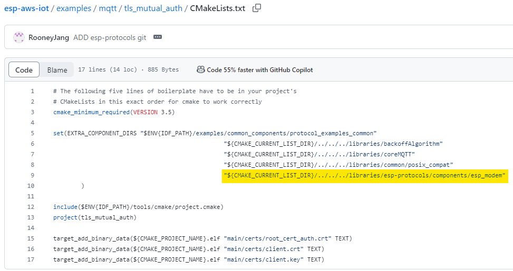
Task: Click the CMakeLists.txt file name
Action: (218, 8)
